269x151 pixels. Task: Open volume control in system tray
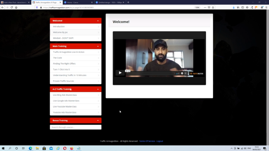pyautogui.click(x=245, y=148)
